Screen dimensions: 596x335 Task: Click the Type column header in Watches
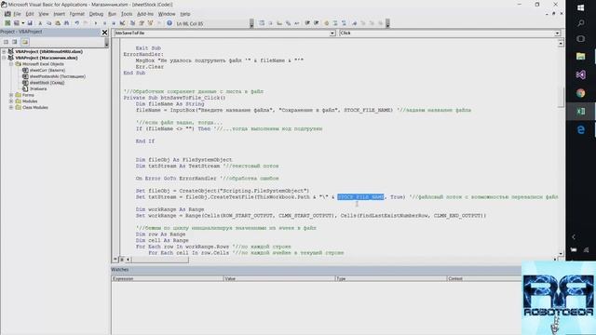pyautogui.click(x=391, y=278)
